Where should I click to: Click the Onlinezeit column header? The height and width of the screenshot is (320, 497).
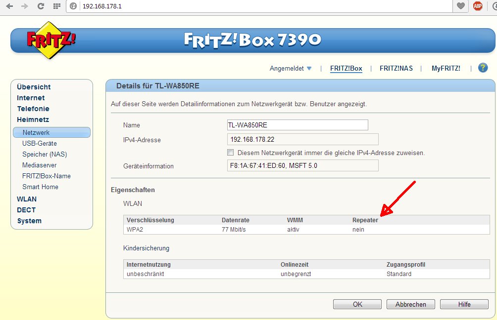[295, 265]
